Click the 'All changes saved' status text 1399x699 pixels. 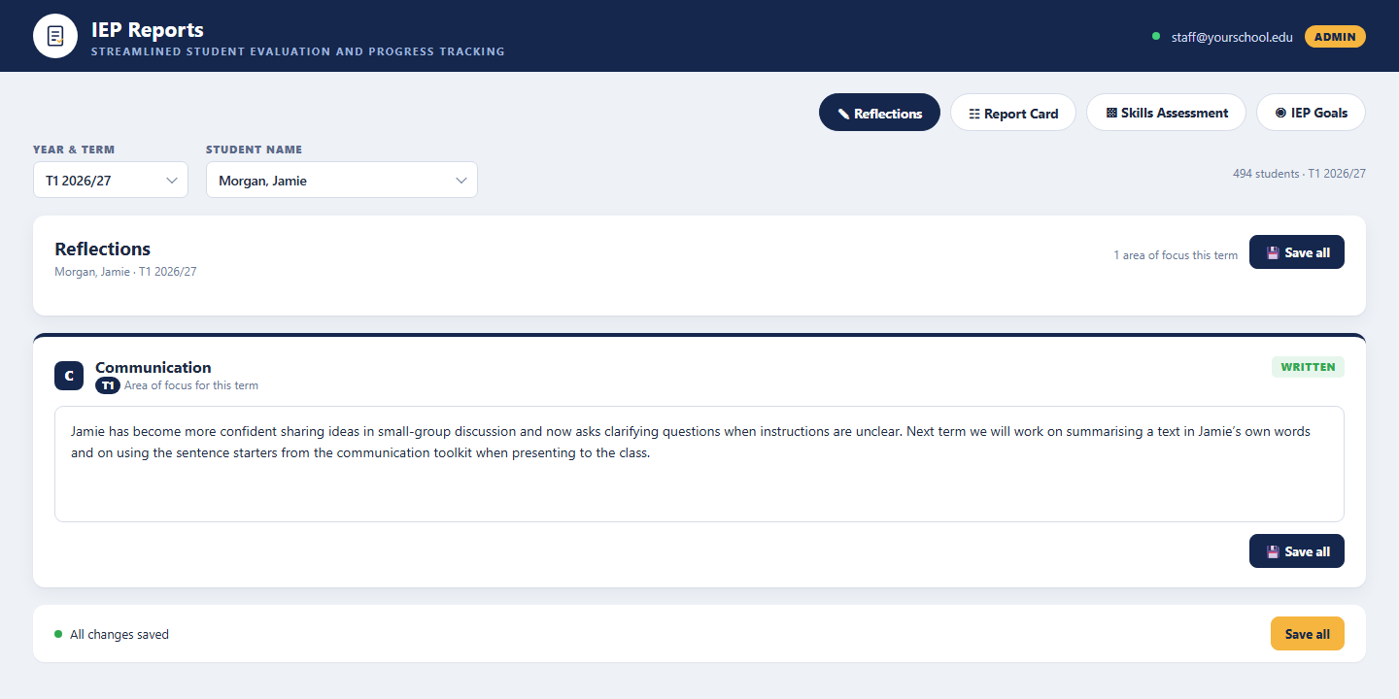(x=119, y=634)
